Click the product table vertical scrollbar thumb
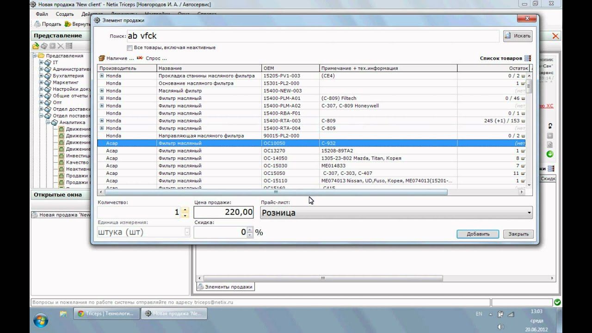592x333 pixels. [x=529, y=86]
